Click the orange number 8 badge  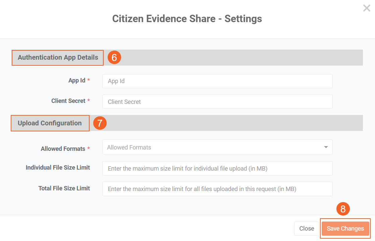pyautogui.click(x=343, y=209)
